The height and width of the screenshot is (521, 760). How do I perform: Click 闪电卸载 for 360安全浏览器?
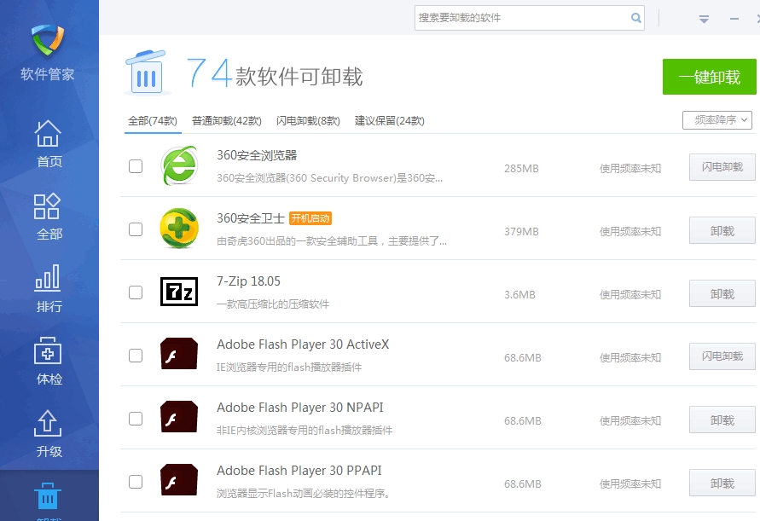tap(722, 167)
